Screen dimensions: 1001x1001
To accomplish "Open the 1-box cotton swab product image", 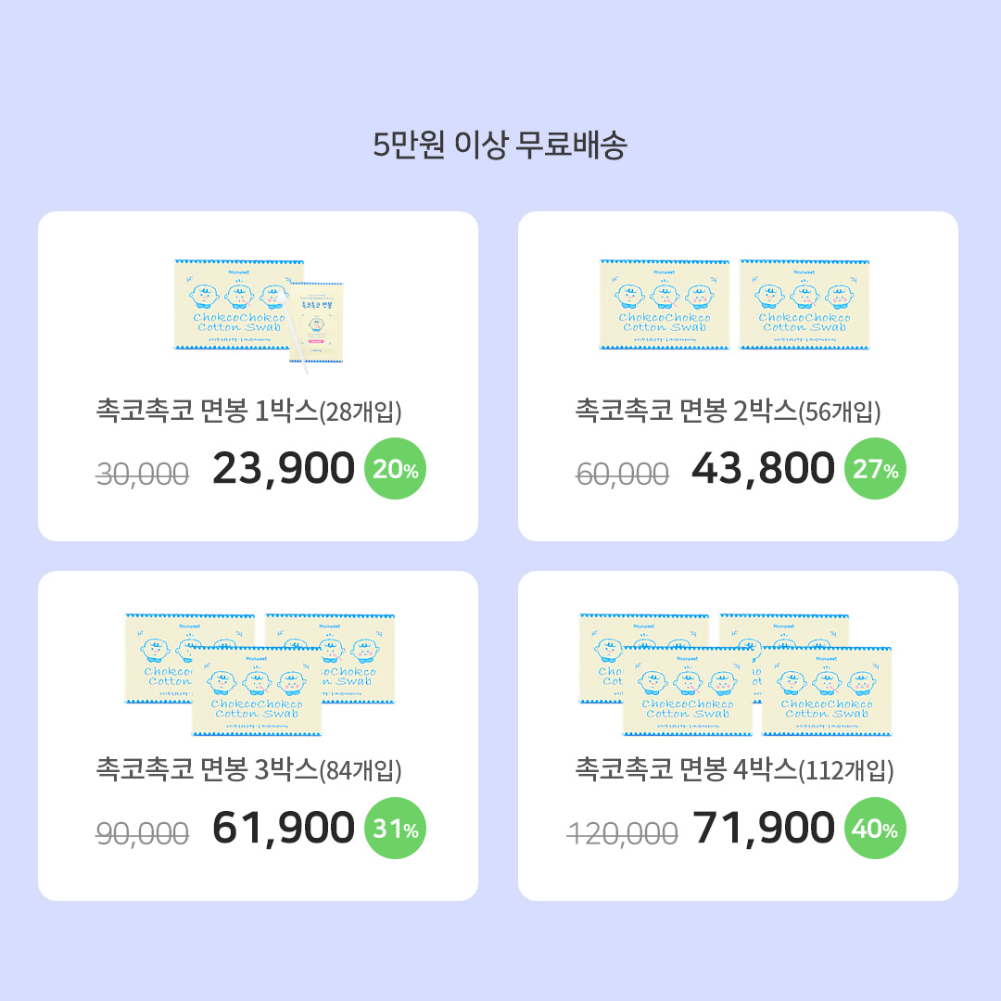I will pos(259,313).
